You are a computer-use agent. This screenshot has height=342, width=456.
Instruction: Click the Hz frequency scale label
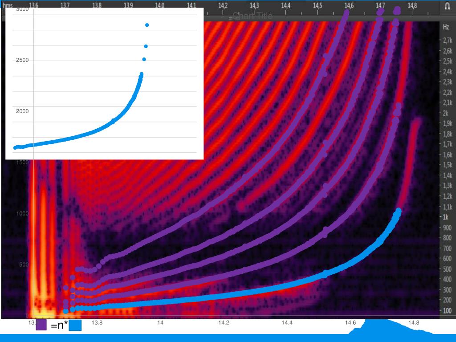[x=446, y=27]
